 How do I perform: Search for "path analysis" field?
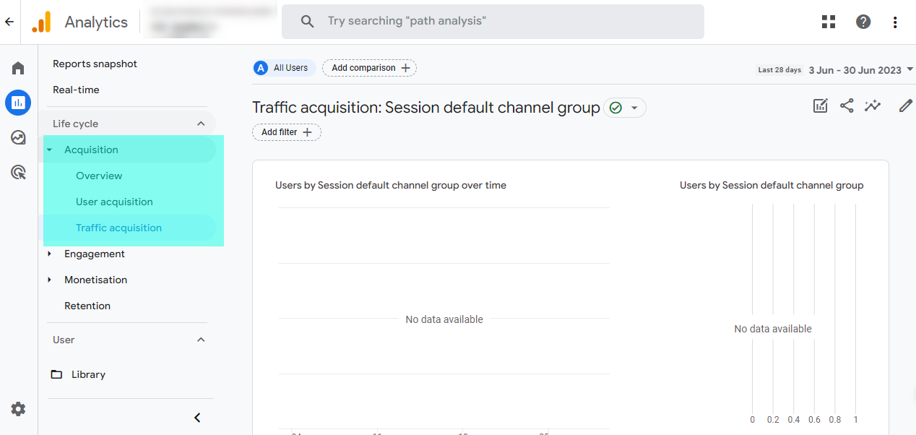493,22
